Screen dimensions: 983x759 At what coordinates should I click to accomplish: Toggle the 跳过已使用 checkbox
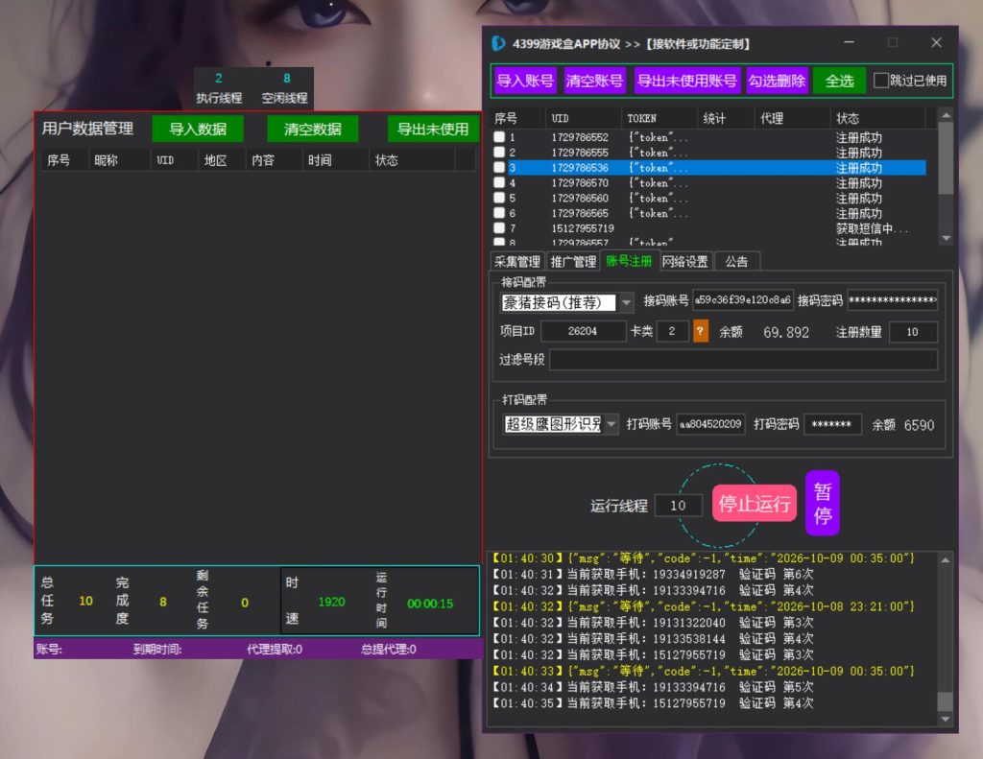coord(881,81)
